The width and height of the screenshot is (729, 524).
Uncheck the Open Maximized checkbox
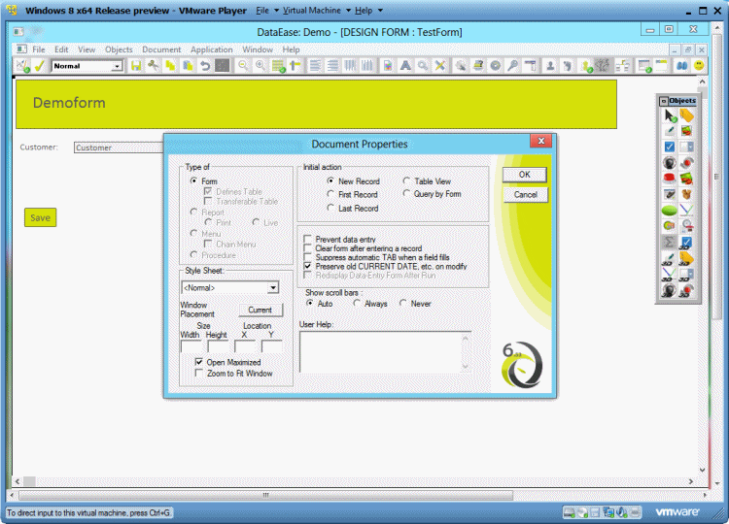point(199,362)
